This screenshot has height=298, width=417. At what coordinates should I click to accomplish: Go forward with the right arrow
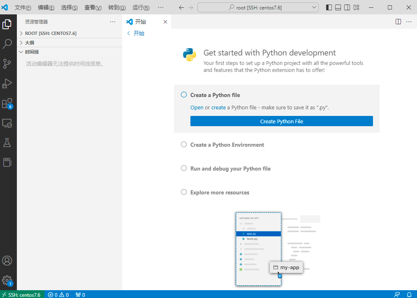click(190, 7)
